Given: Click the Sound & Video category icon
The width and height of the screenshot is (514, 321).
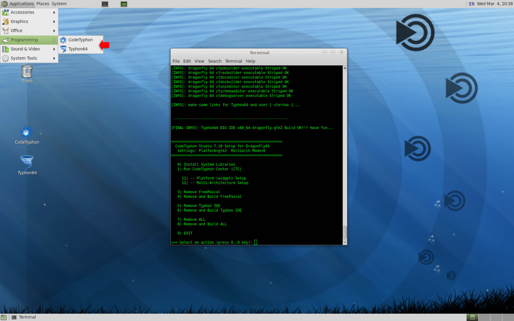Looking at the screenshot, I should click(x=6, y=49).
